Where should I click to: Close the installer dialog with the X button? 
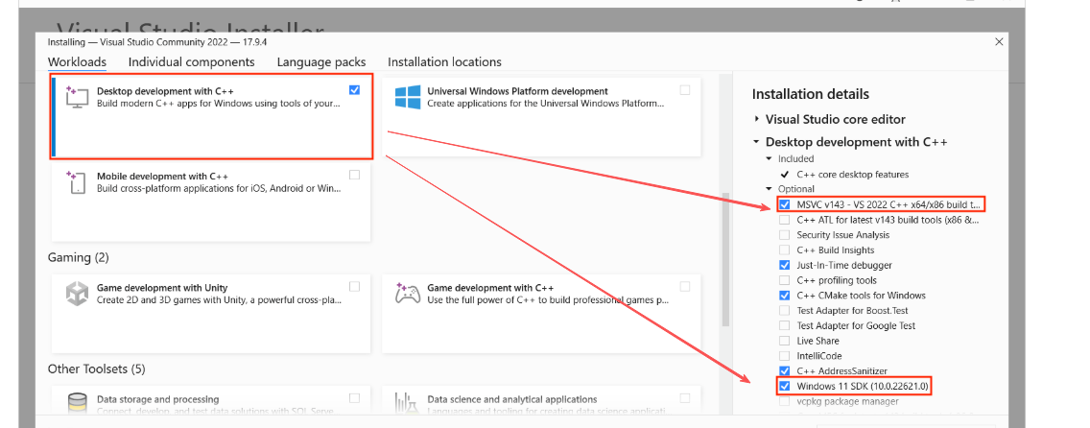[999, 42]
